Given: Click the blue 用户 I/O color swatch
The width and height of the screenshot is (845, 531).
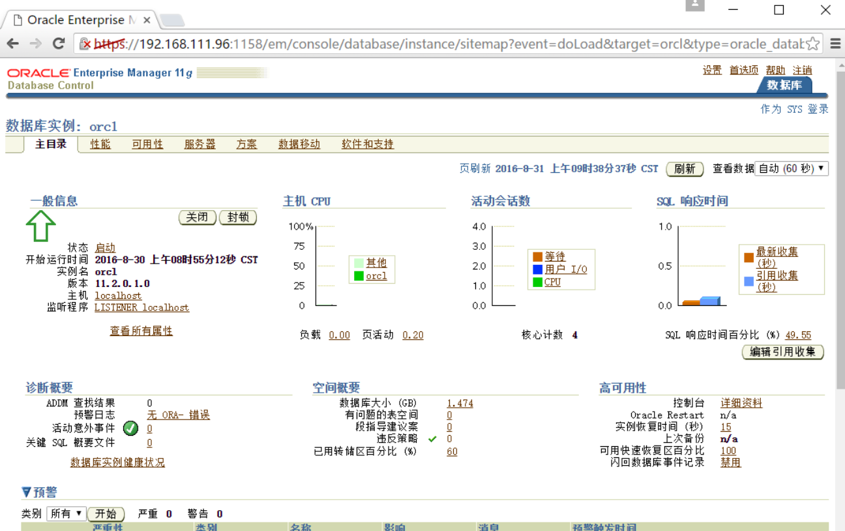Looking at the screenshot, I should pyautogui.click(x=538, y=269).
